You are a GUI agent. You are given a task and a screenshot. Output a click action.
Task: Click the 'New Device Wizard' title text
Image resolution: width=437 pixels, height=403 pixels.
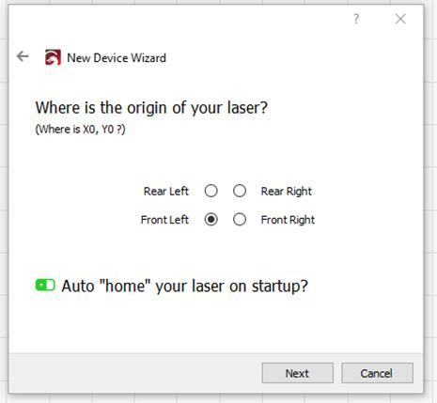click(x=117, y=58)
